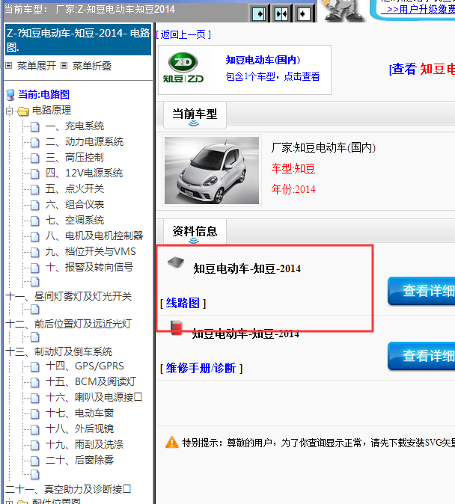This screenshot has height=504, width=455.
Task: Open tree item 十三、制动灯及倒车系统
Action: pos(59,351)
